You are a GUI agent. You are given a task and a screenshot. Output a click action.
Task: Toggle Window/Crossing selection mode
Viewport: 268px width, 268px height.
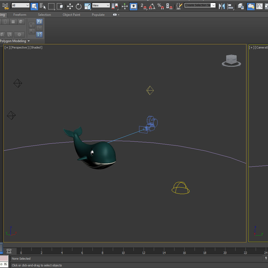click(x=60, y=6)
